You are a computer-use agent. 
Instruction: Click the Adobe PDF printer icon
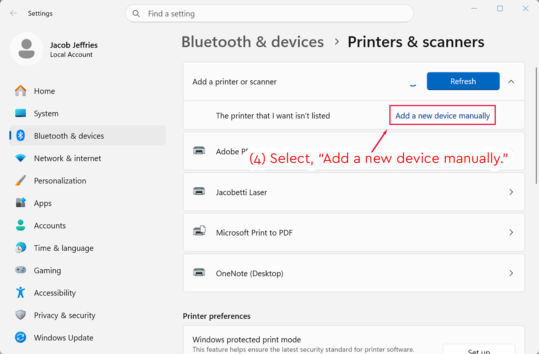pyautogui.click(x=199, y=151)
